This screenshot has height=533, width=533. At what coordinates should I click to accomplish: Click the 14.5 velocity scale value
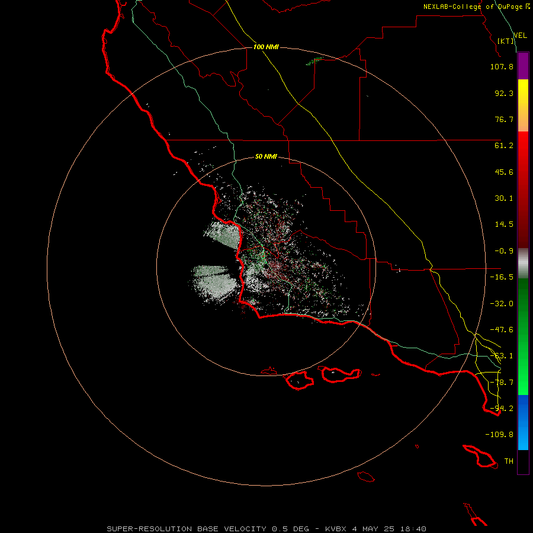(504, 224)
